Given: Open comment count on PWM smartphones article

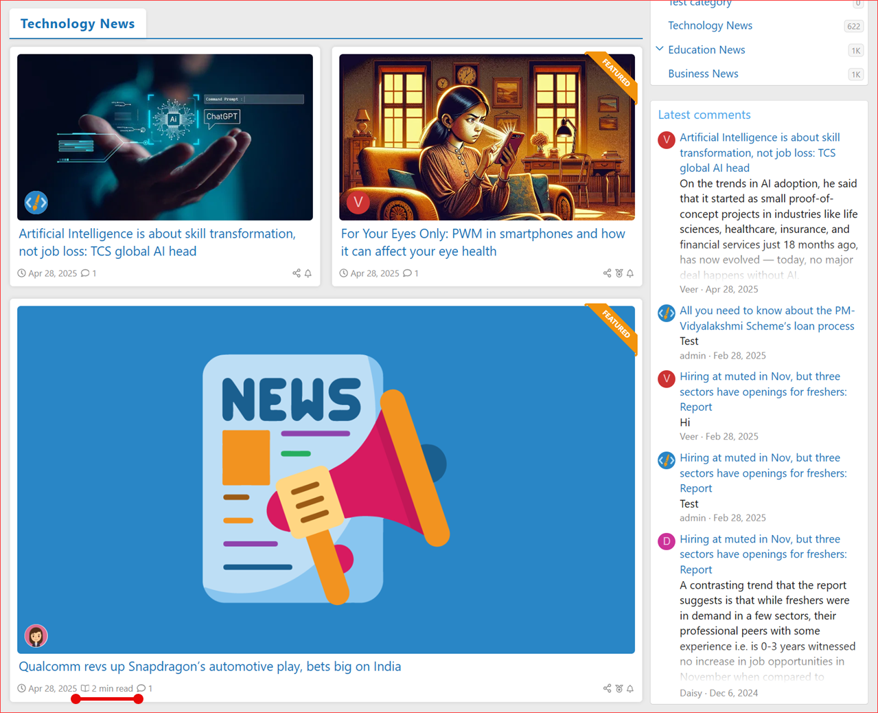Looking at the screenshot, I should click(411, 273).
